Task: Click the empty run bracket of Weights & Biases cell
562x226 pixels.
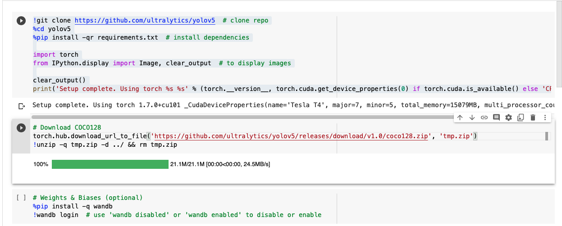Action: point(21,198)
